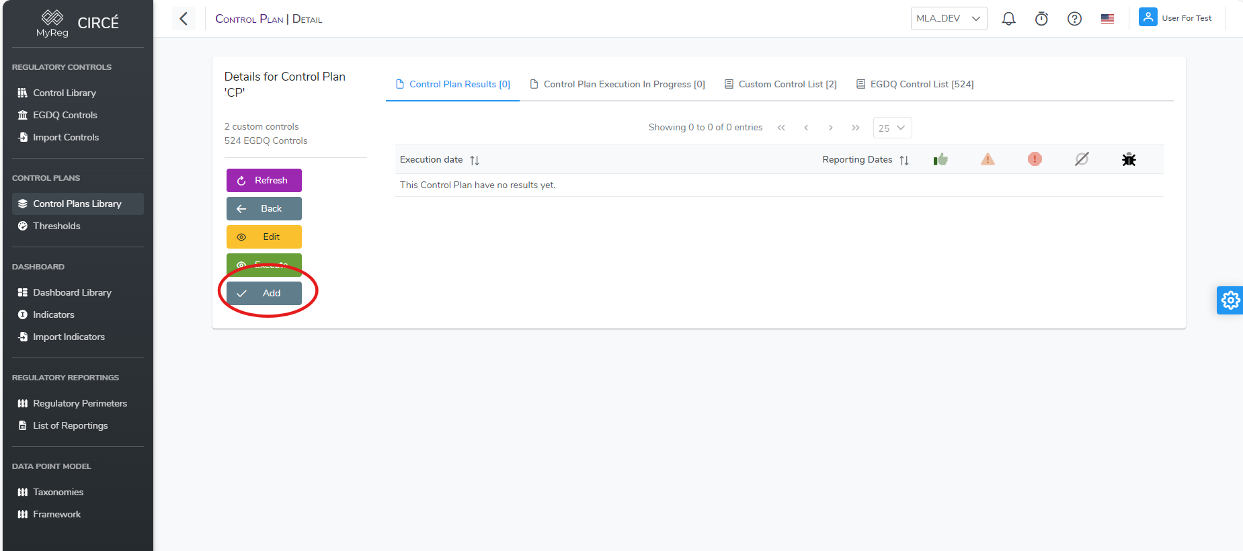Open the blue settings gear panel
This screenshot has width=1243, height=551.
(x=1230, y=300)
